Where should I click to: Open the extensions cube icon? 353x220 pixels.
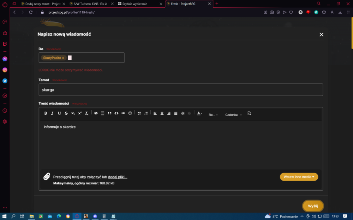324,12
